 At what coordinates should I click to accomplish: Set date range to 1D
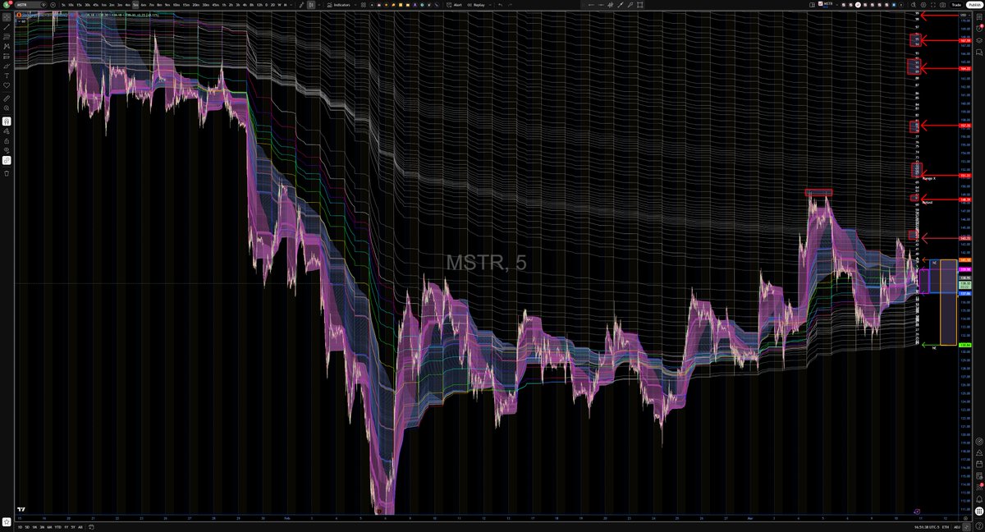point(20,527)
